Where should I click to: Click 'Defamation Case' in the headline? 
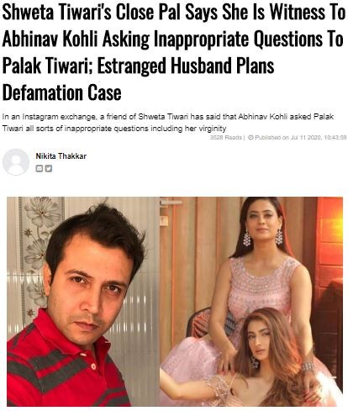pyautogui.click(x=62, y=92)
